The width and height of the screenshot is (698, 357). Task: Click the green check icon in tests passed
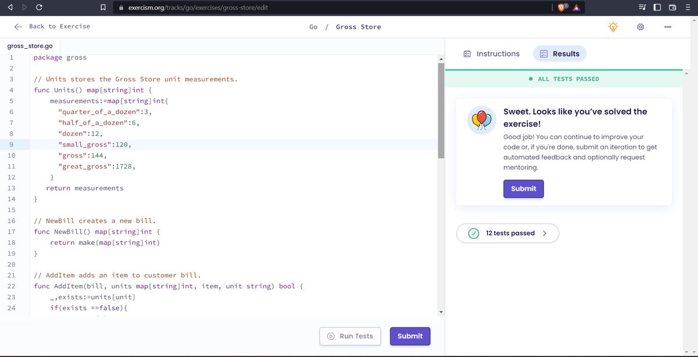[x=474, y=233]
